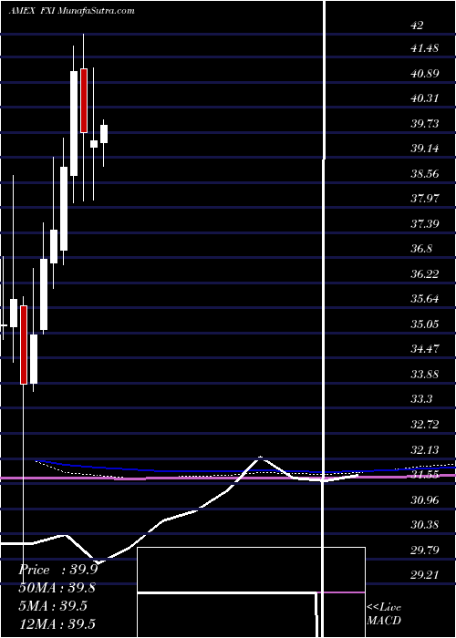Viewport: 456px width, 638px height.
Task: Click the 39.14 price axis label
Action: pos(424,149)
